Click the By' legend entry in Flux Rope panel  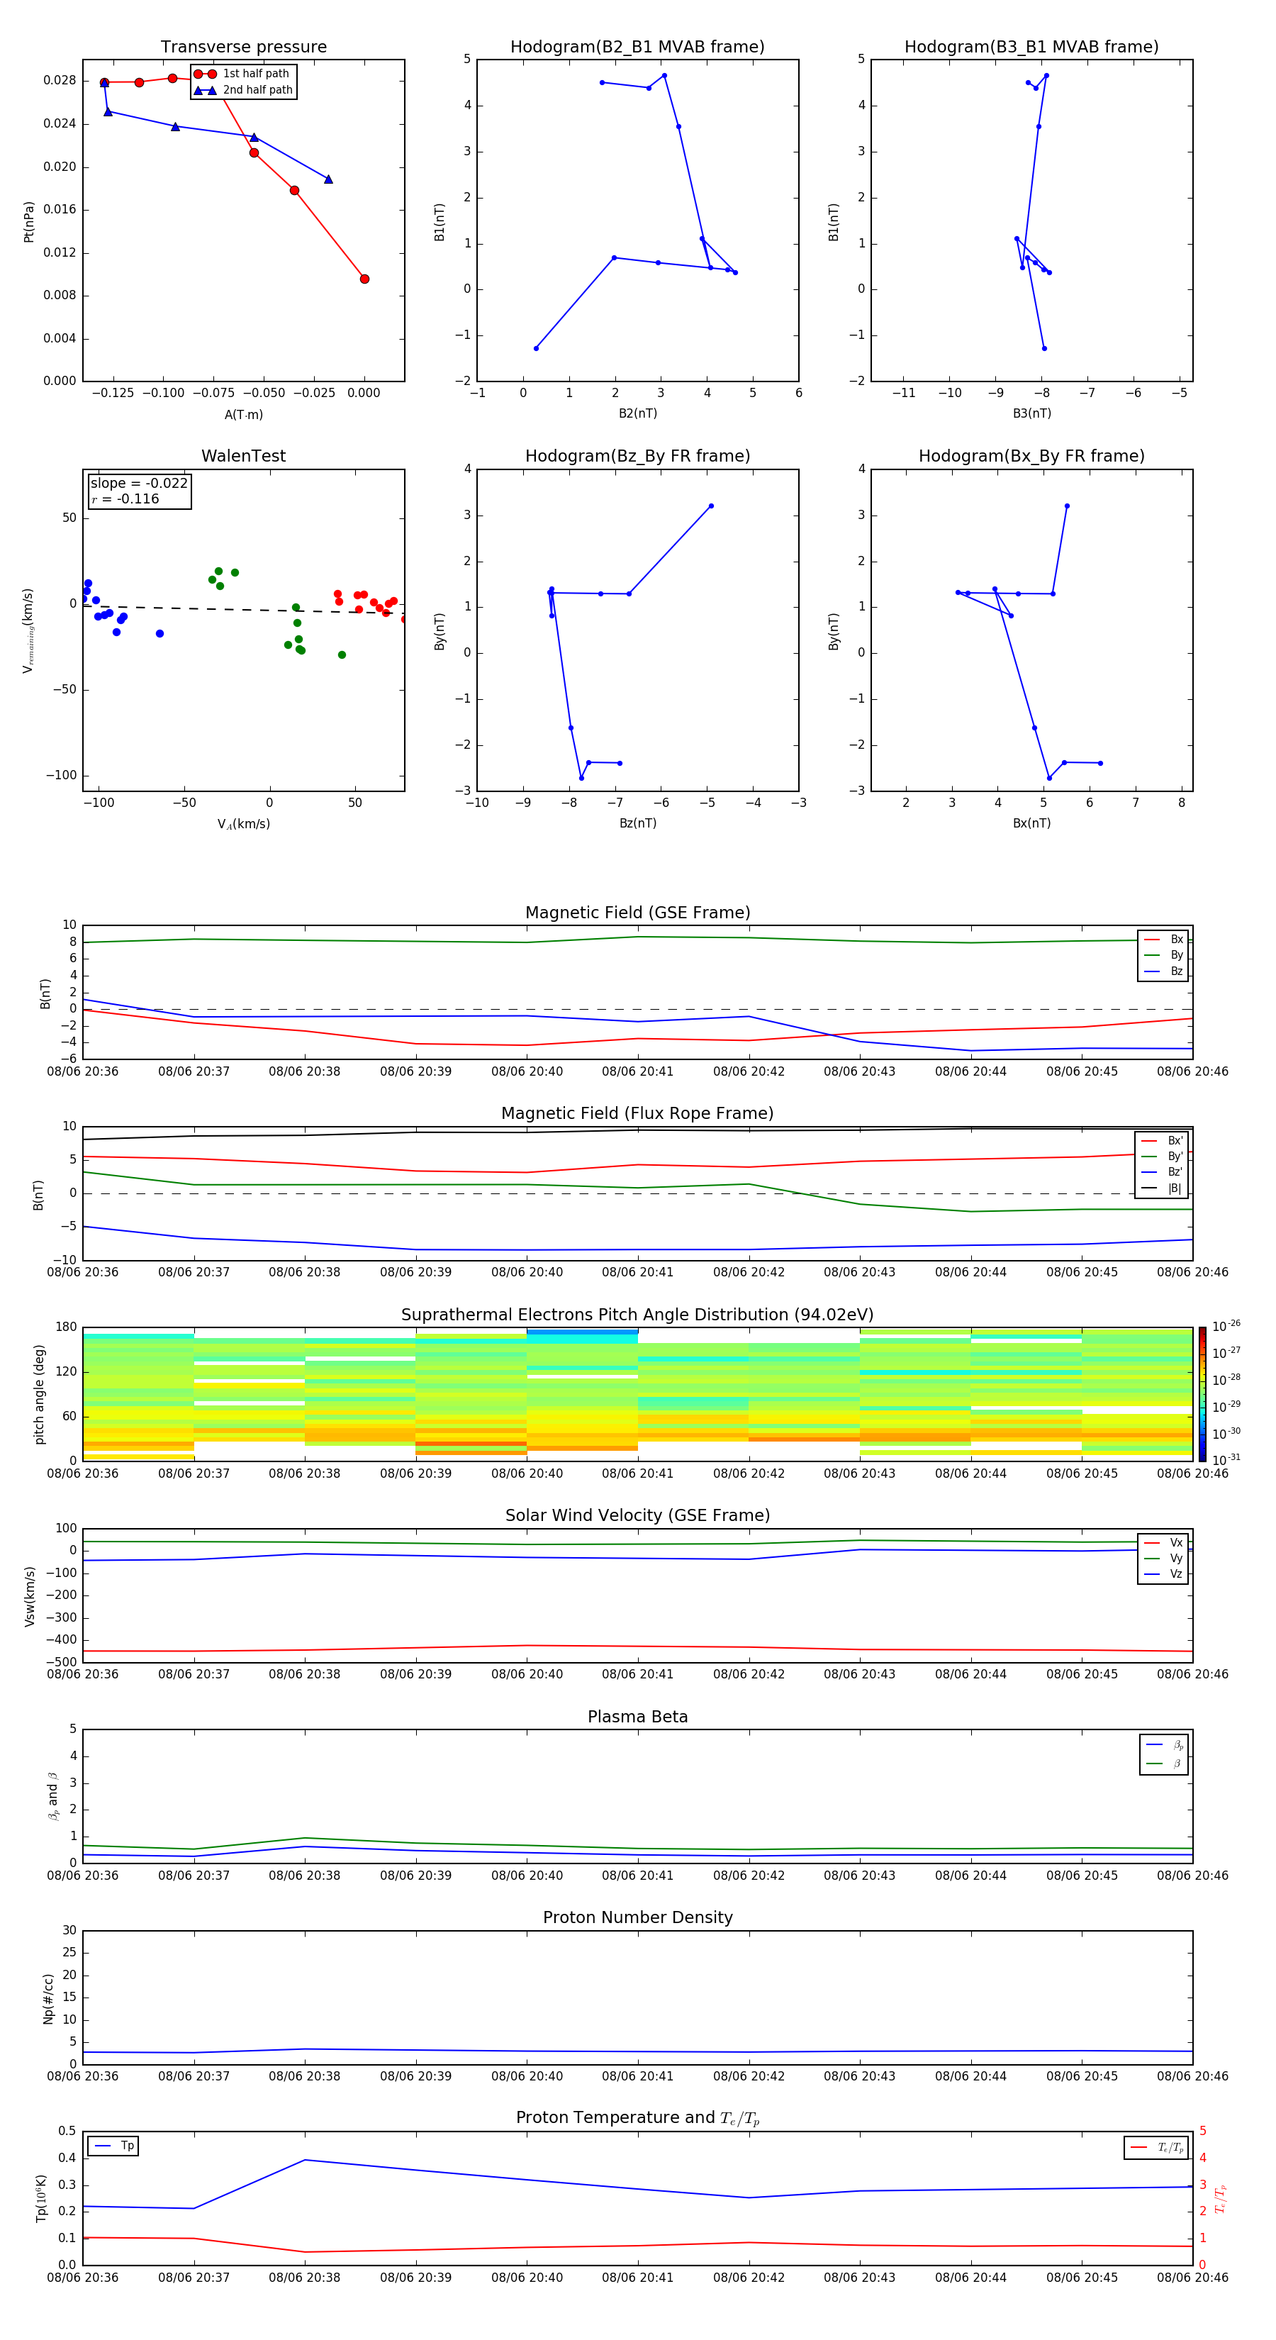[1162, 1157]
